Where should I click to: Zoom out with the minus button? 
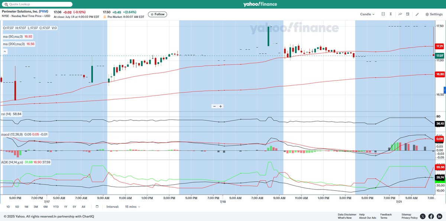[x=214, y=106]
